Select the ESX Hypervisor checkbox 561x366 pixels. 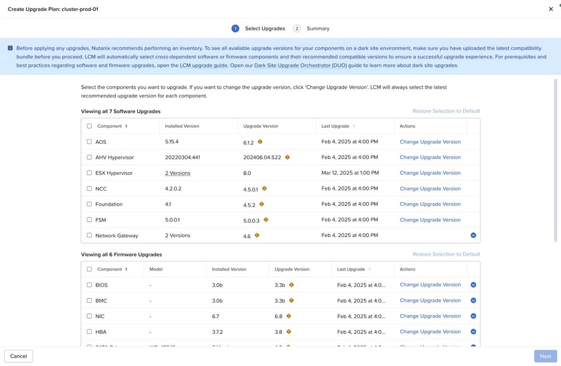89,173
